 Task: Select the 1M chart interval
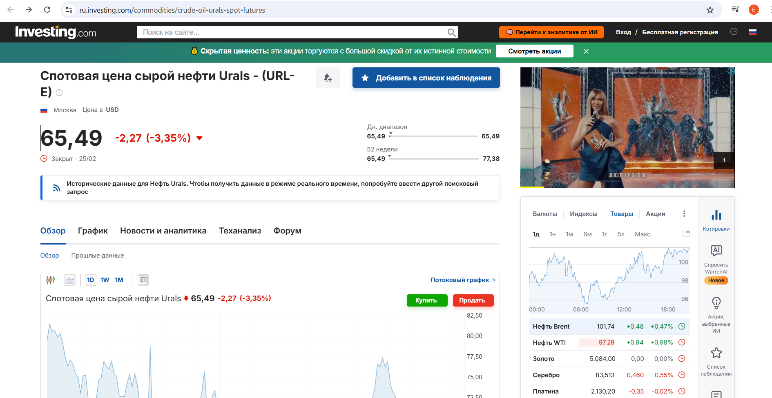(119, 280)
